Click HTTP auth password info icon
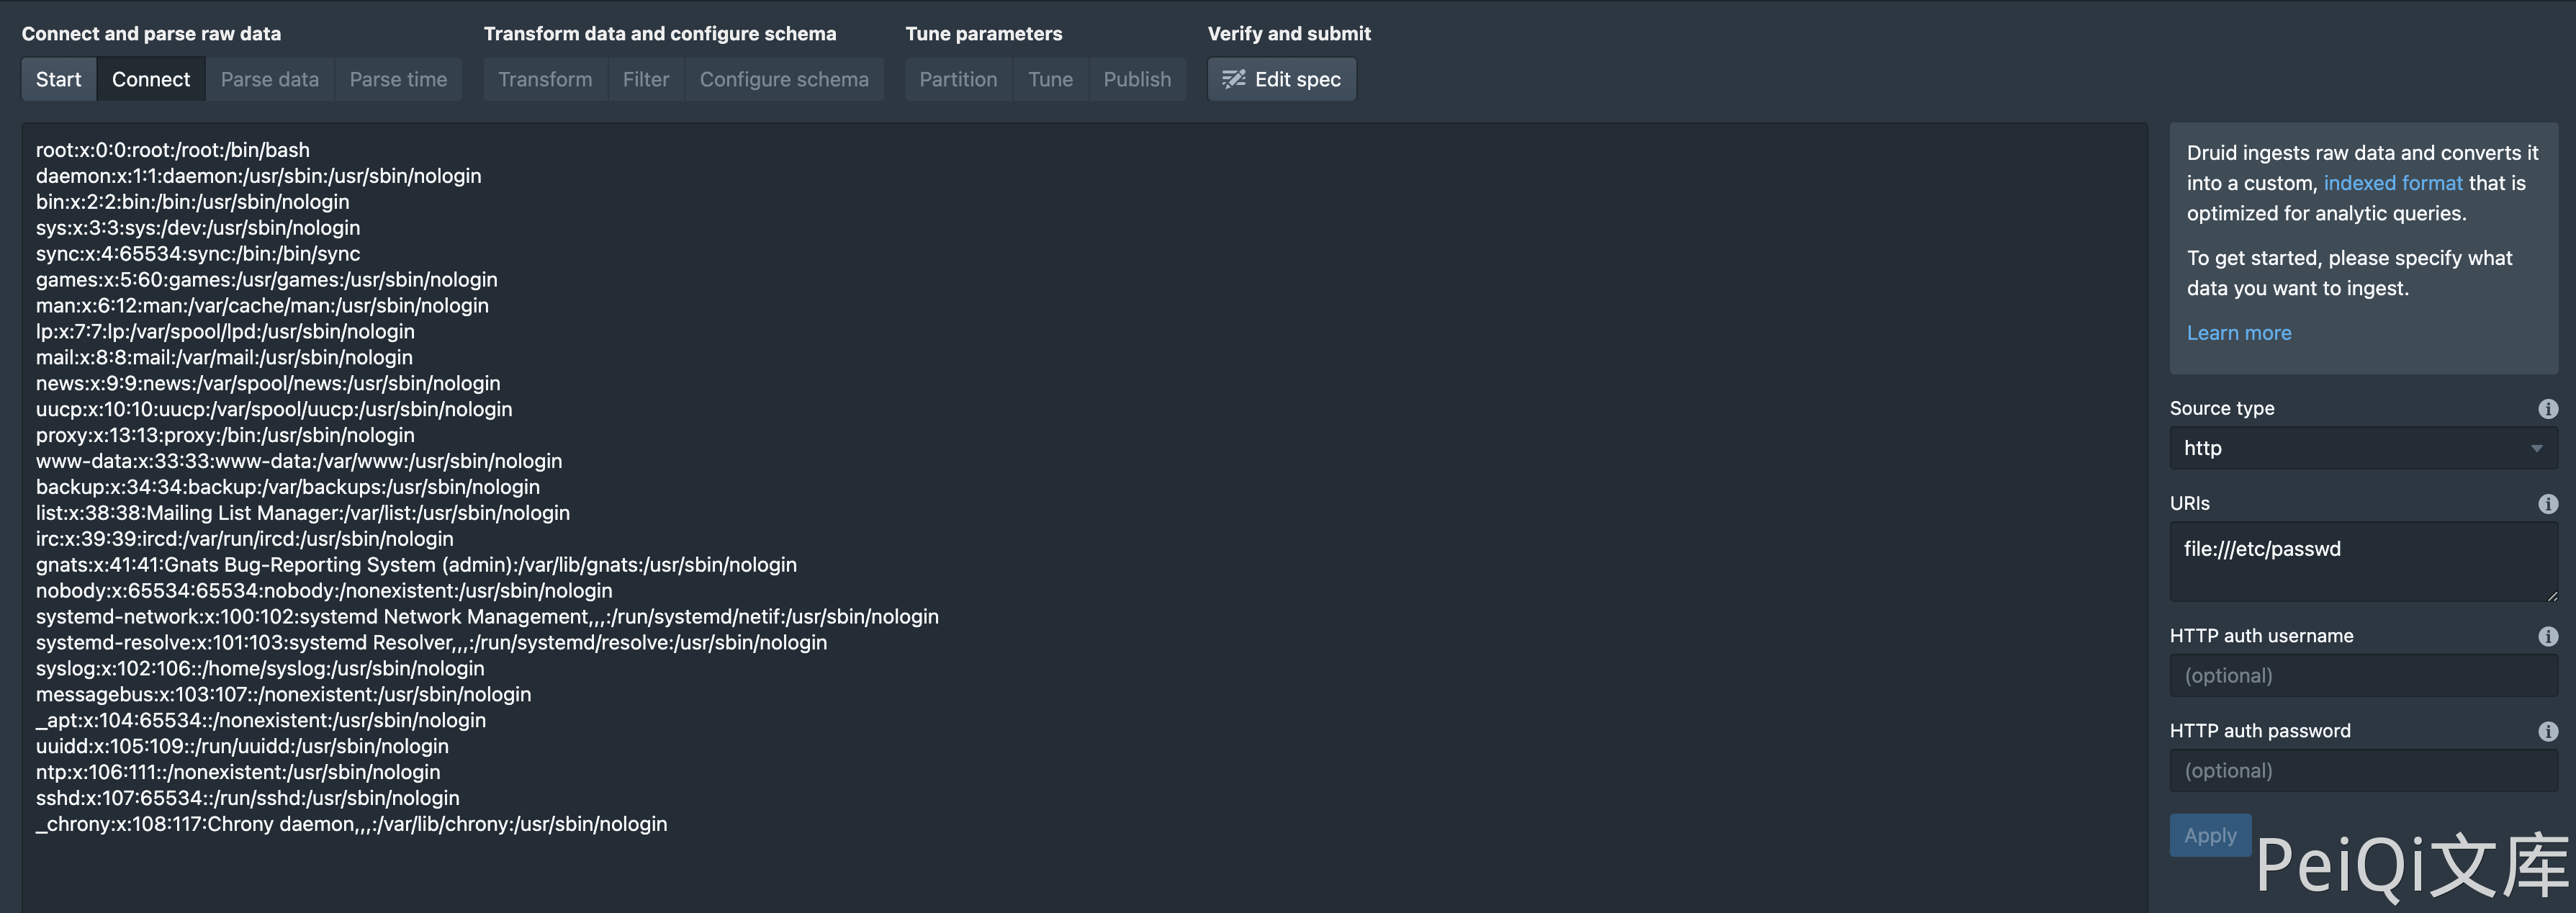The width and height of the screenshot is (2576, 913). point(2547,731)
